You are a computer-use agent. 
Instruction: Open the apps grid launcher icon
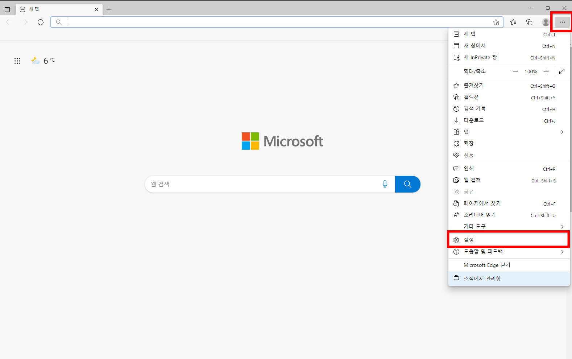tap(17, 61)
